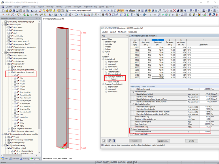
Task: Go to previous load case arrow
Action: pos(105,11)
